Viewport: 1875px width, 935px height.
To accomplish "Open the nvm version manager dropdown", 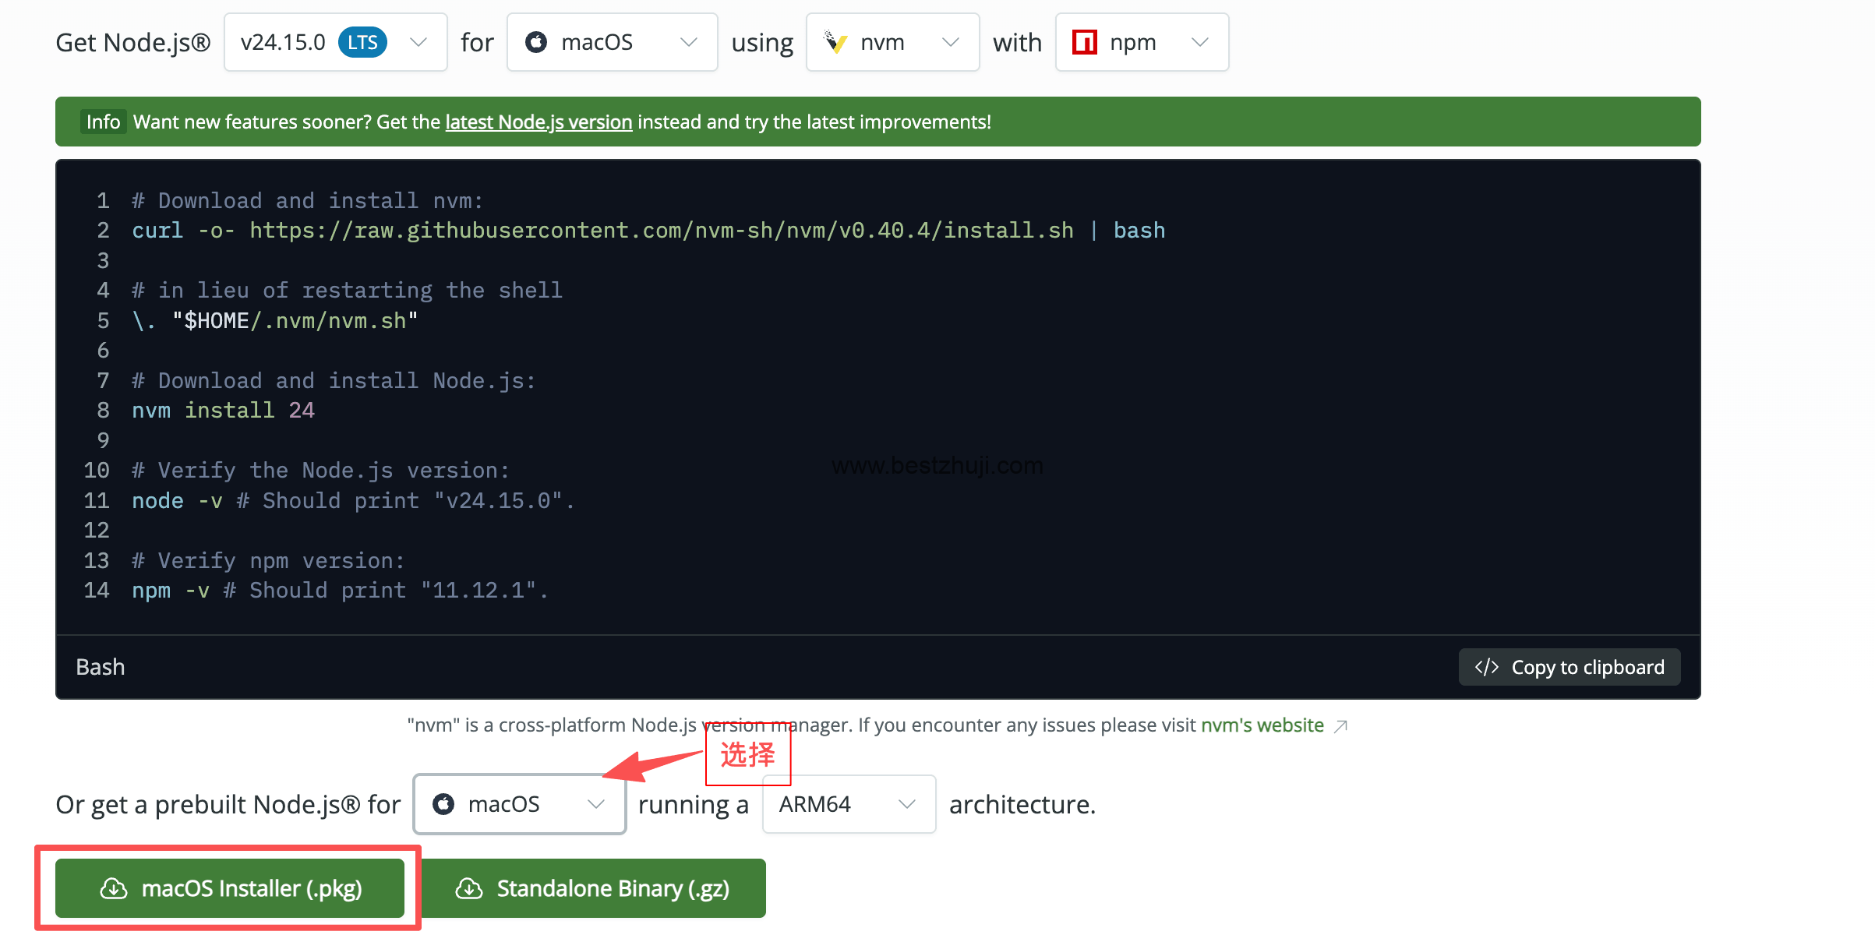I will click(x=892, y=42).
